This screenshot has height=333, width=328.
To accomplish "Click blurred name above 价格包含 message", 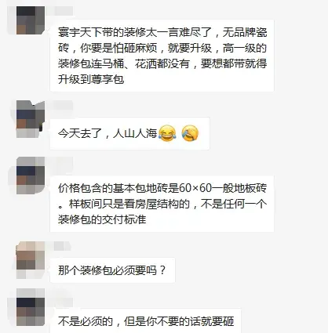I will [60, 161].
